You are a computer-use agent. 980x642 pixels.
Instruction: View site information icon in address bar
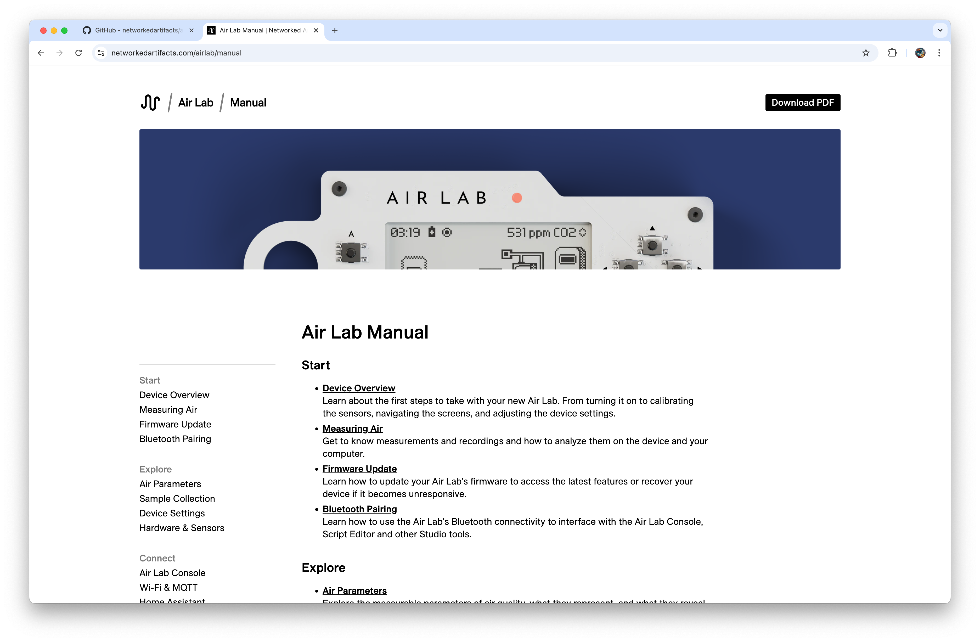click(x=101, y=53)
